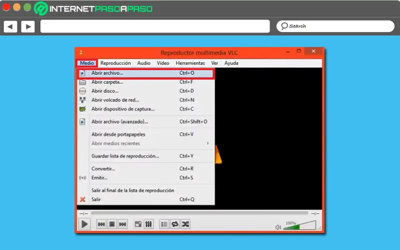Click the browser address bar field

(155, 26)
